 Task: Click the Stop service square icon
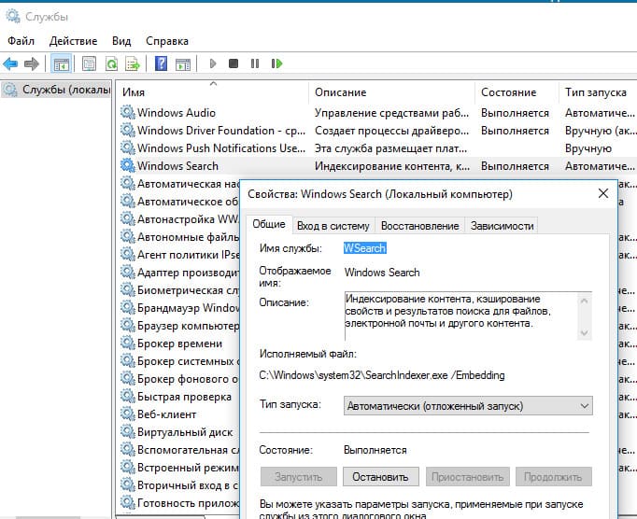tap(234, 63)
